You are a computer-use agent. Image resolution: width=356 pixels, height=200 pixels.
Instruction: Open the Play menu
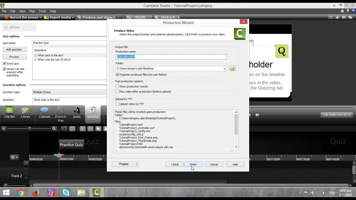pyautogui.click(x=32, y=11)
